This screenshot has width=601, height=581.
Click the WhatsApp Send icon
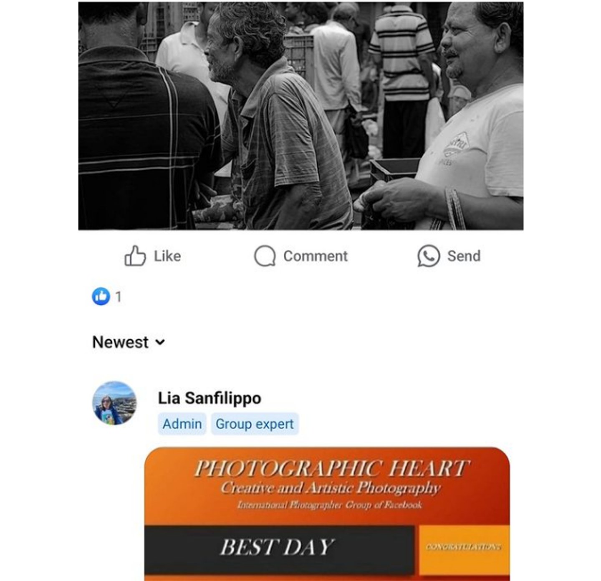(429, 255)
